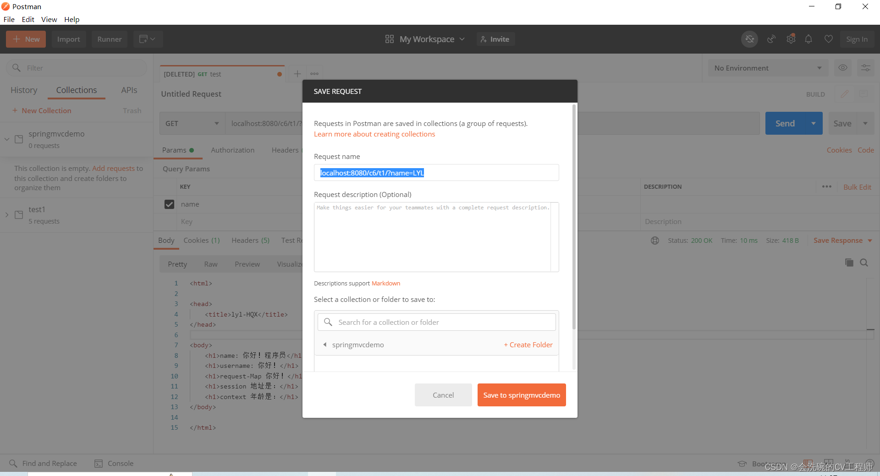The height and width of the screenshot is (476, 880).
Task: Switch to the History tab
Action: click(24, 90)
